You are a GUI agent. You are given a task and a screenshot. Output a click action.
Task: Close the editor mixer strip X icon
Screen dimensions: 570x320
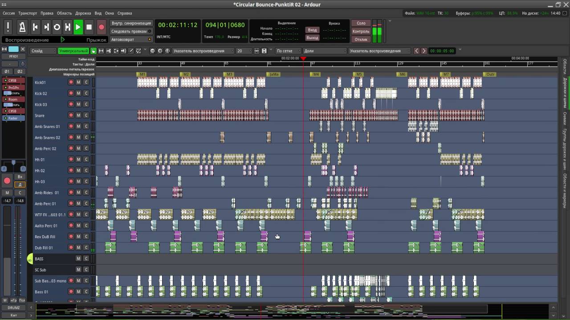coord(23,49)
